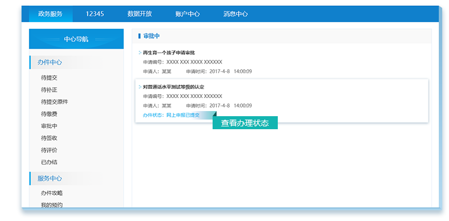Viewport: 449px width, 221px height.
Task: Click the 审批中 panel title
Action: (151, 36)
